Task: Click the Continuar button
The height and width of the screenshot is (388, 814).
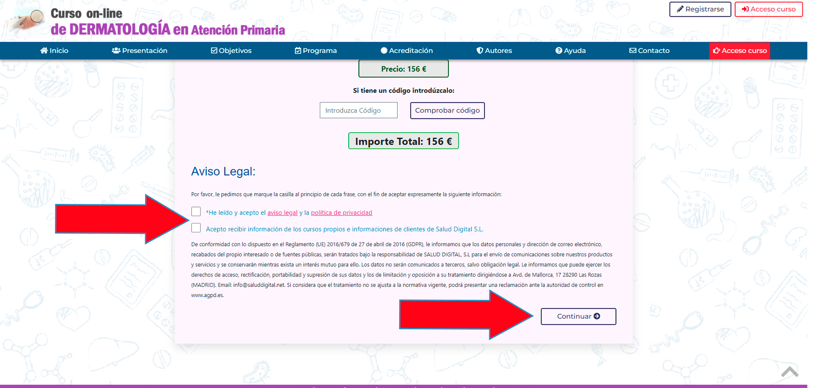Action: pyautogui.click(x=578, y=316)
